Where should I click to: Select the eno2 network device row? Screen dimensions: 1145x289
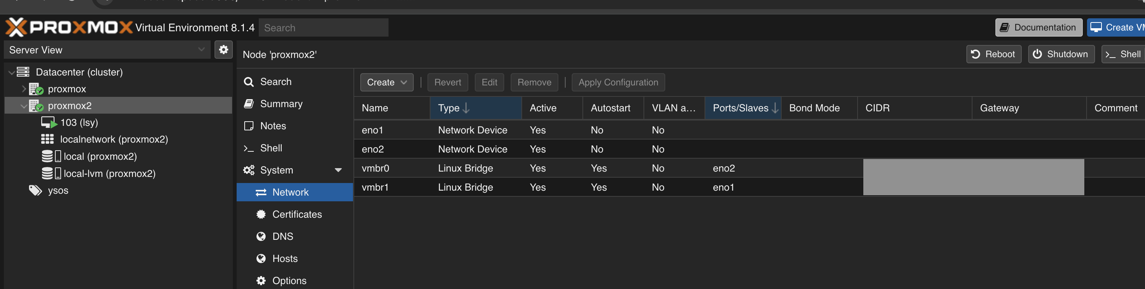point(750,149)
